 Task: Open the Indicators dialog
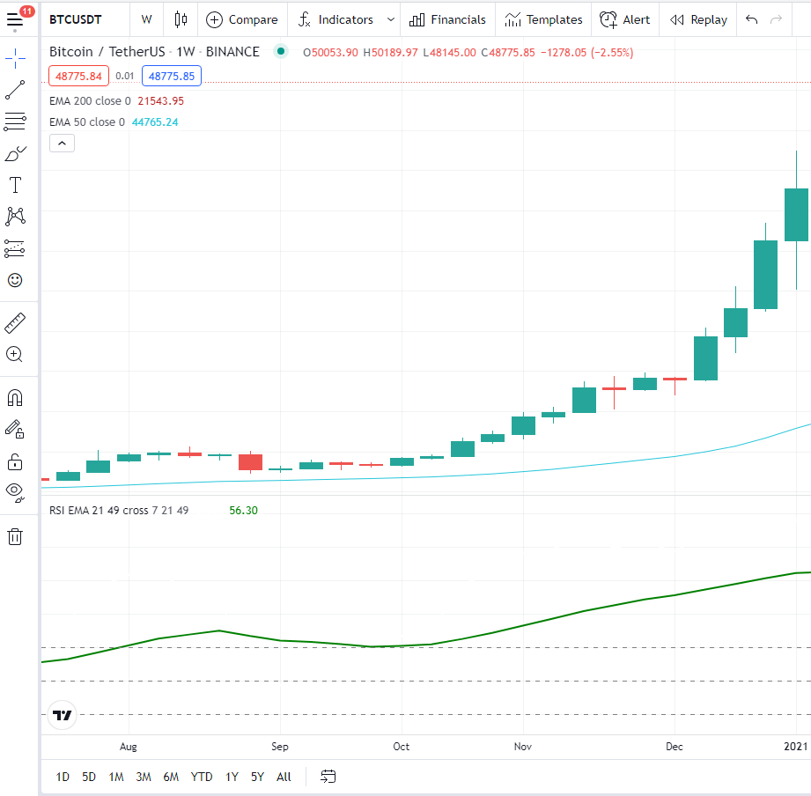tap(336, 19)
